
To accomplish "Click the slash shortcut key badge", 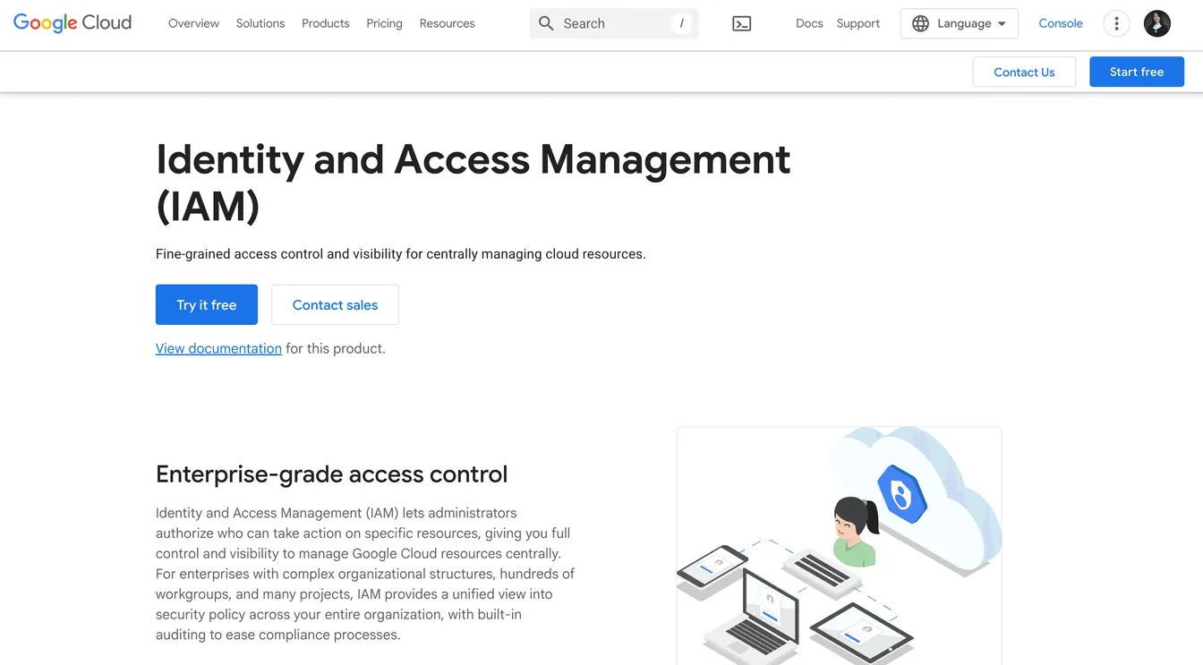I will pyautogui.click(x=681, y=23).
